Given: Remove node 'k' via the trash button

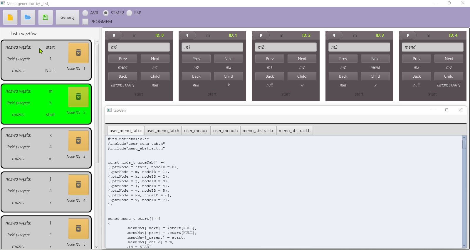Looking at the screenshot, I should [x=78, y=141].
